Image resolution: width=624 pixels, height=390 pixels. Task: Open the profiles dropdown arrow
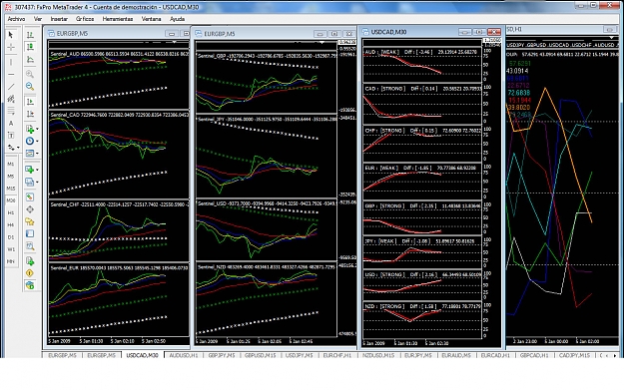point(37,183)
